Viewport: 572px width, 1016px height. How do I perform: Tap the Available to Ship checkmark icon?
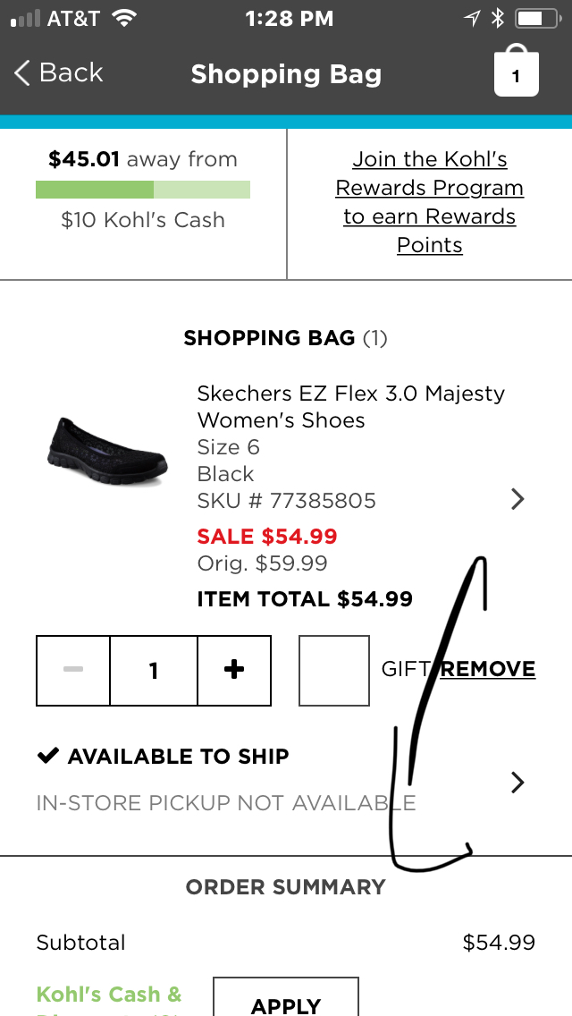47,757
